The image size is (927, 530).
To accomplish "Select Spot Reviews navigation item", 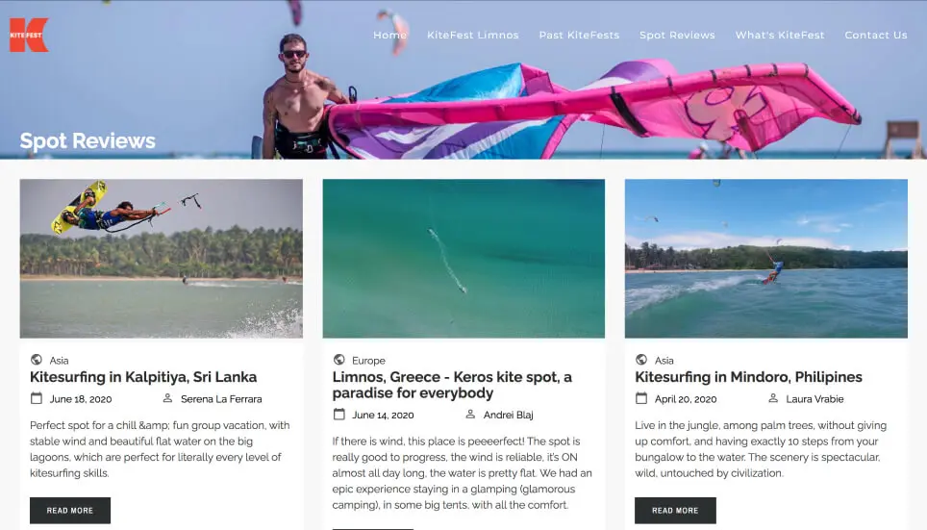I will click(677, 35).
